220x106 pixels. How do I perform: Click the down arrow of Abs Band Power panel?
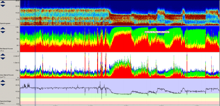(x=3, y=58)
